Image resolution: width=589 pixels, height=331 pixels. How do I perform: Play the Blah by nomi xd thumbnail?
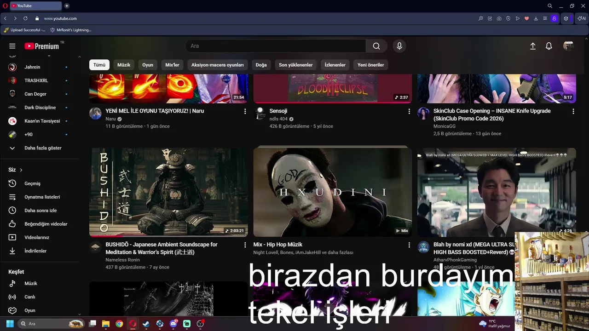[x=497, y=192]
